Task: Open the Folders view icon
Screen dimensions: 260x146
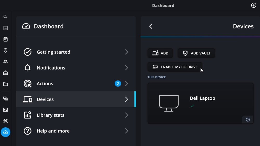Action: pos(5,84)
